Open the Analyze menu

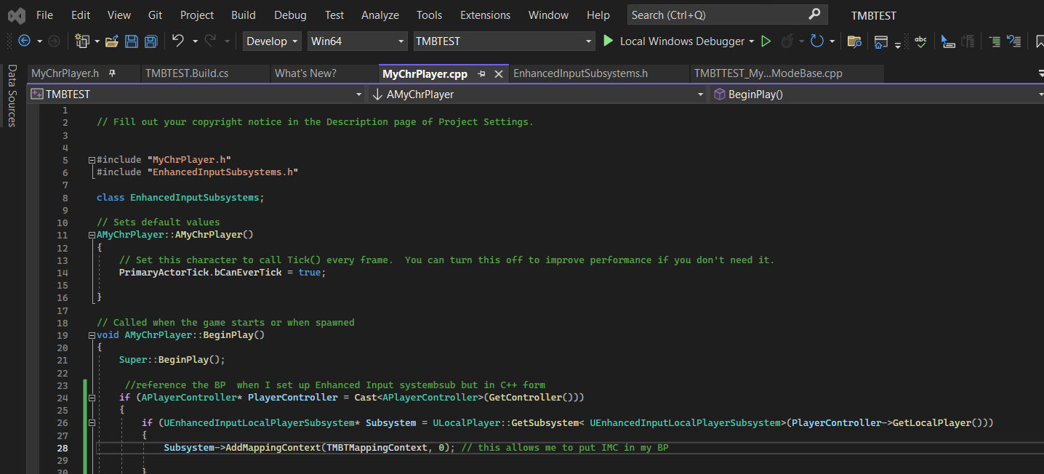(x=380, y=15)
